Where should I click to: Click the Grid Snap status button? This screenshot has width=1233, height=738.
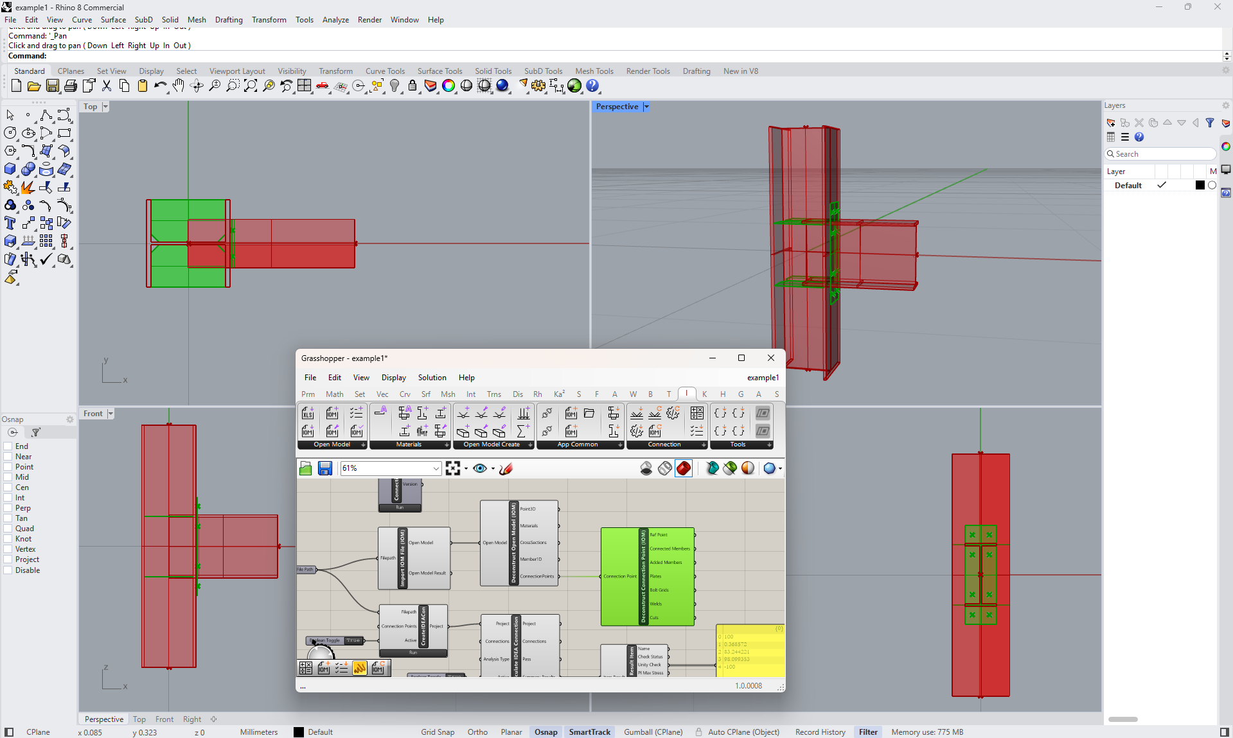438,732
